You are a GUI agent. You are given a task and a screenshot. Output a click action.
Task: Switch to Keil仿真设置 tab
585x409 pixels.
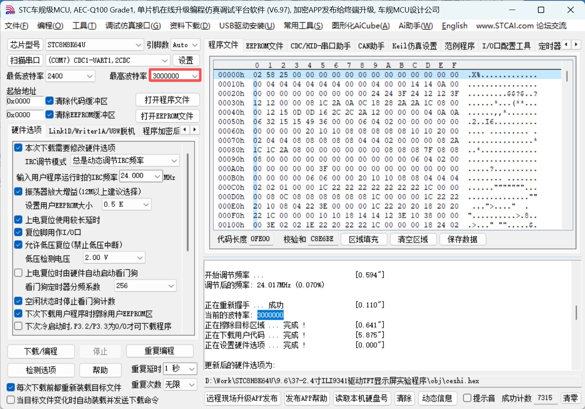click(415, 46)
